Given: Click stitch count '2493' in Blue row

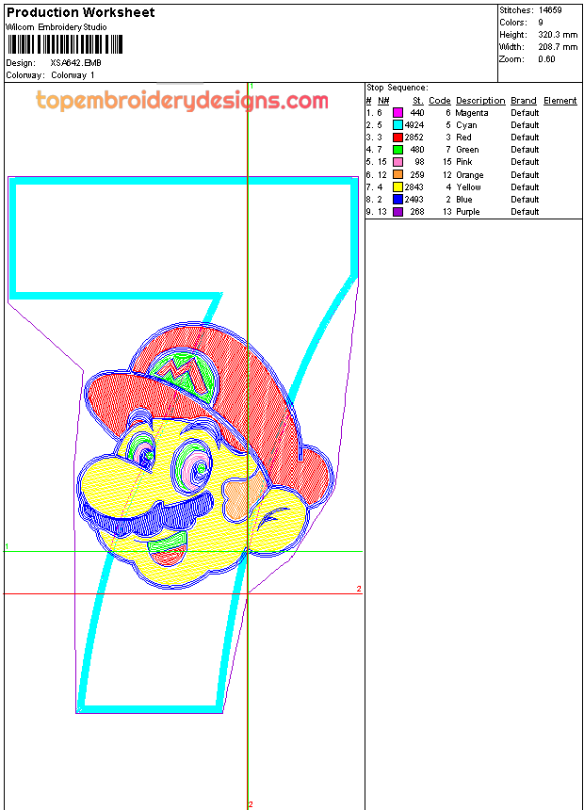Looking at the screenshot, I should [414, 200].
